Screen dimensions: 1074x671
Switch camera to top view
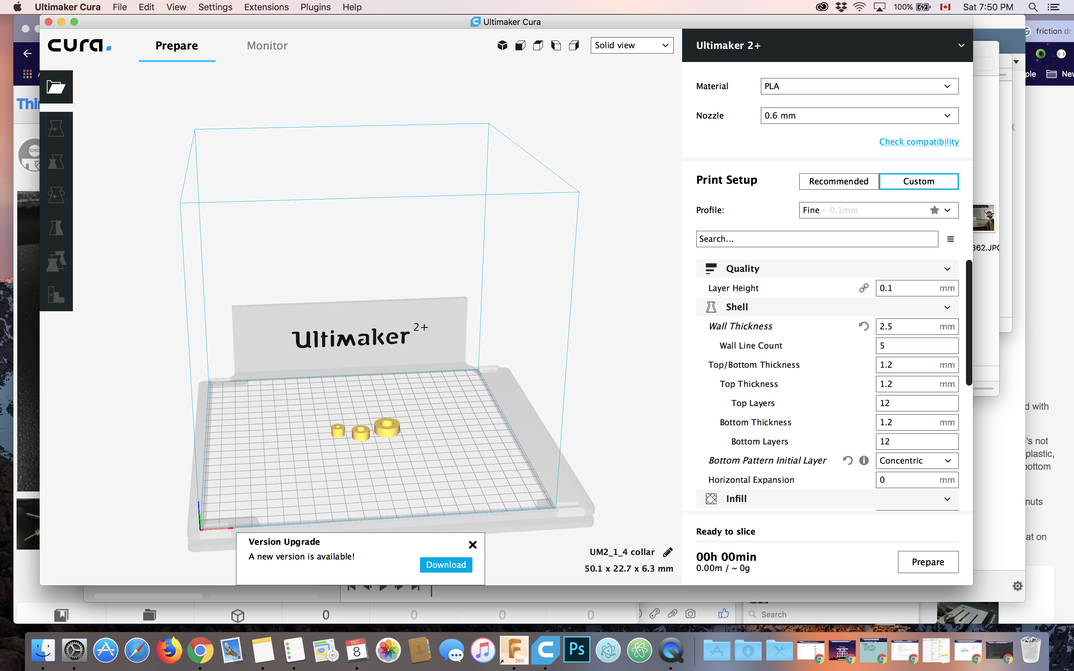[538, 45]
